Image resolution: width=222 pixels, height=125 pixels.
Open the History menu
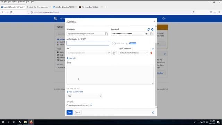coord(14,2)
